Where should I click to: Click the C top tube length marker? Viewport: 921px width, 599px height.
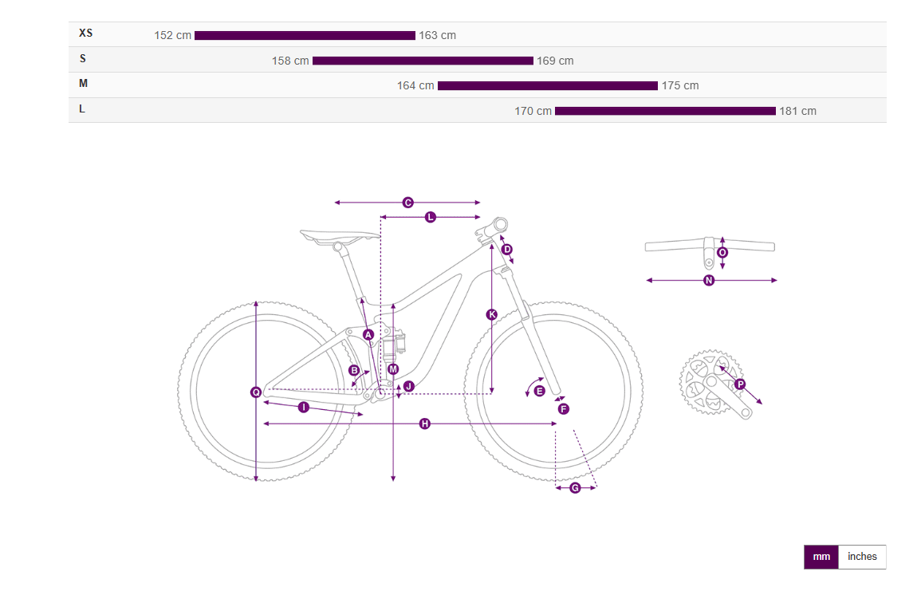tap(407, 203)
